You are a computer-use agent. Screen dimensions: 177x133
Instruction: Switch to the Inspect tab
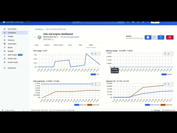(x=47, y=45)
